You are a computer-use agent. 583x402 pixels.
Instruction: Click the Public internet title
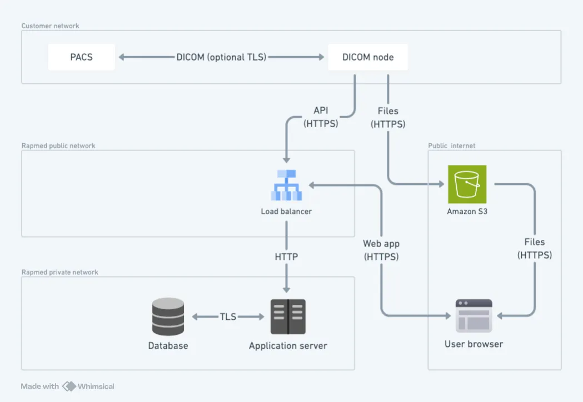click(x=451, y=145)
